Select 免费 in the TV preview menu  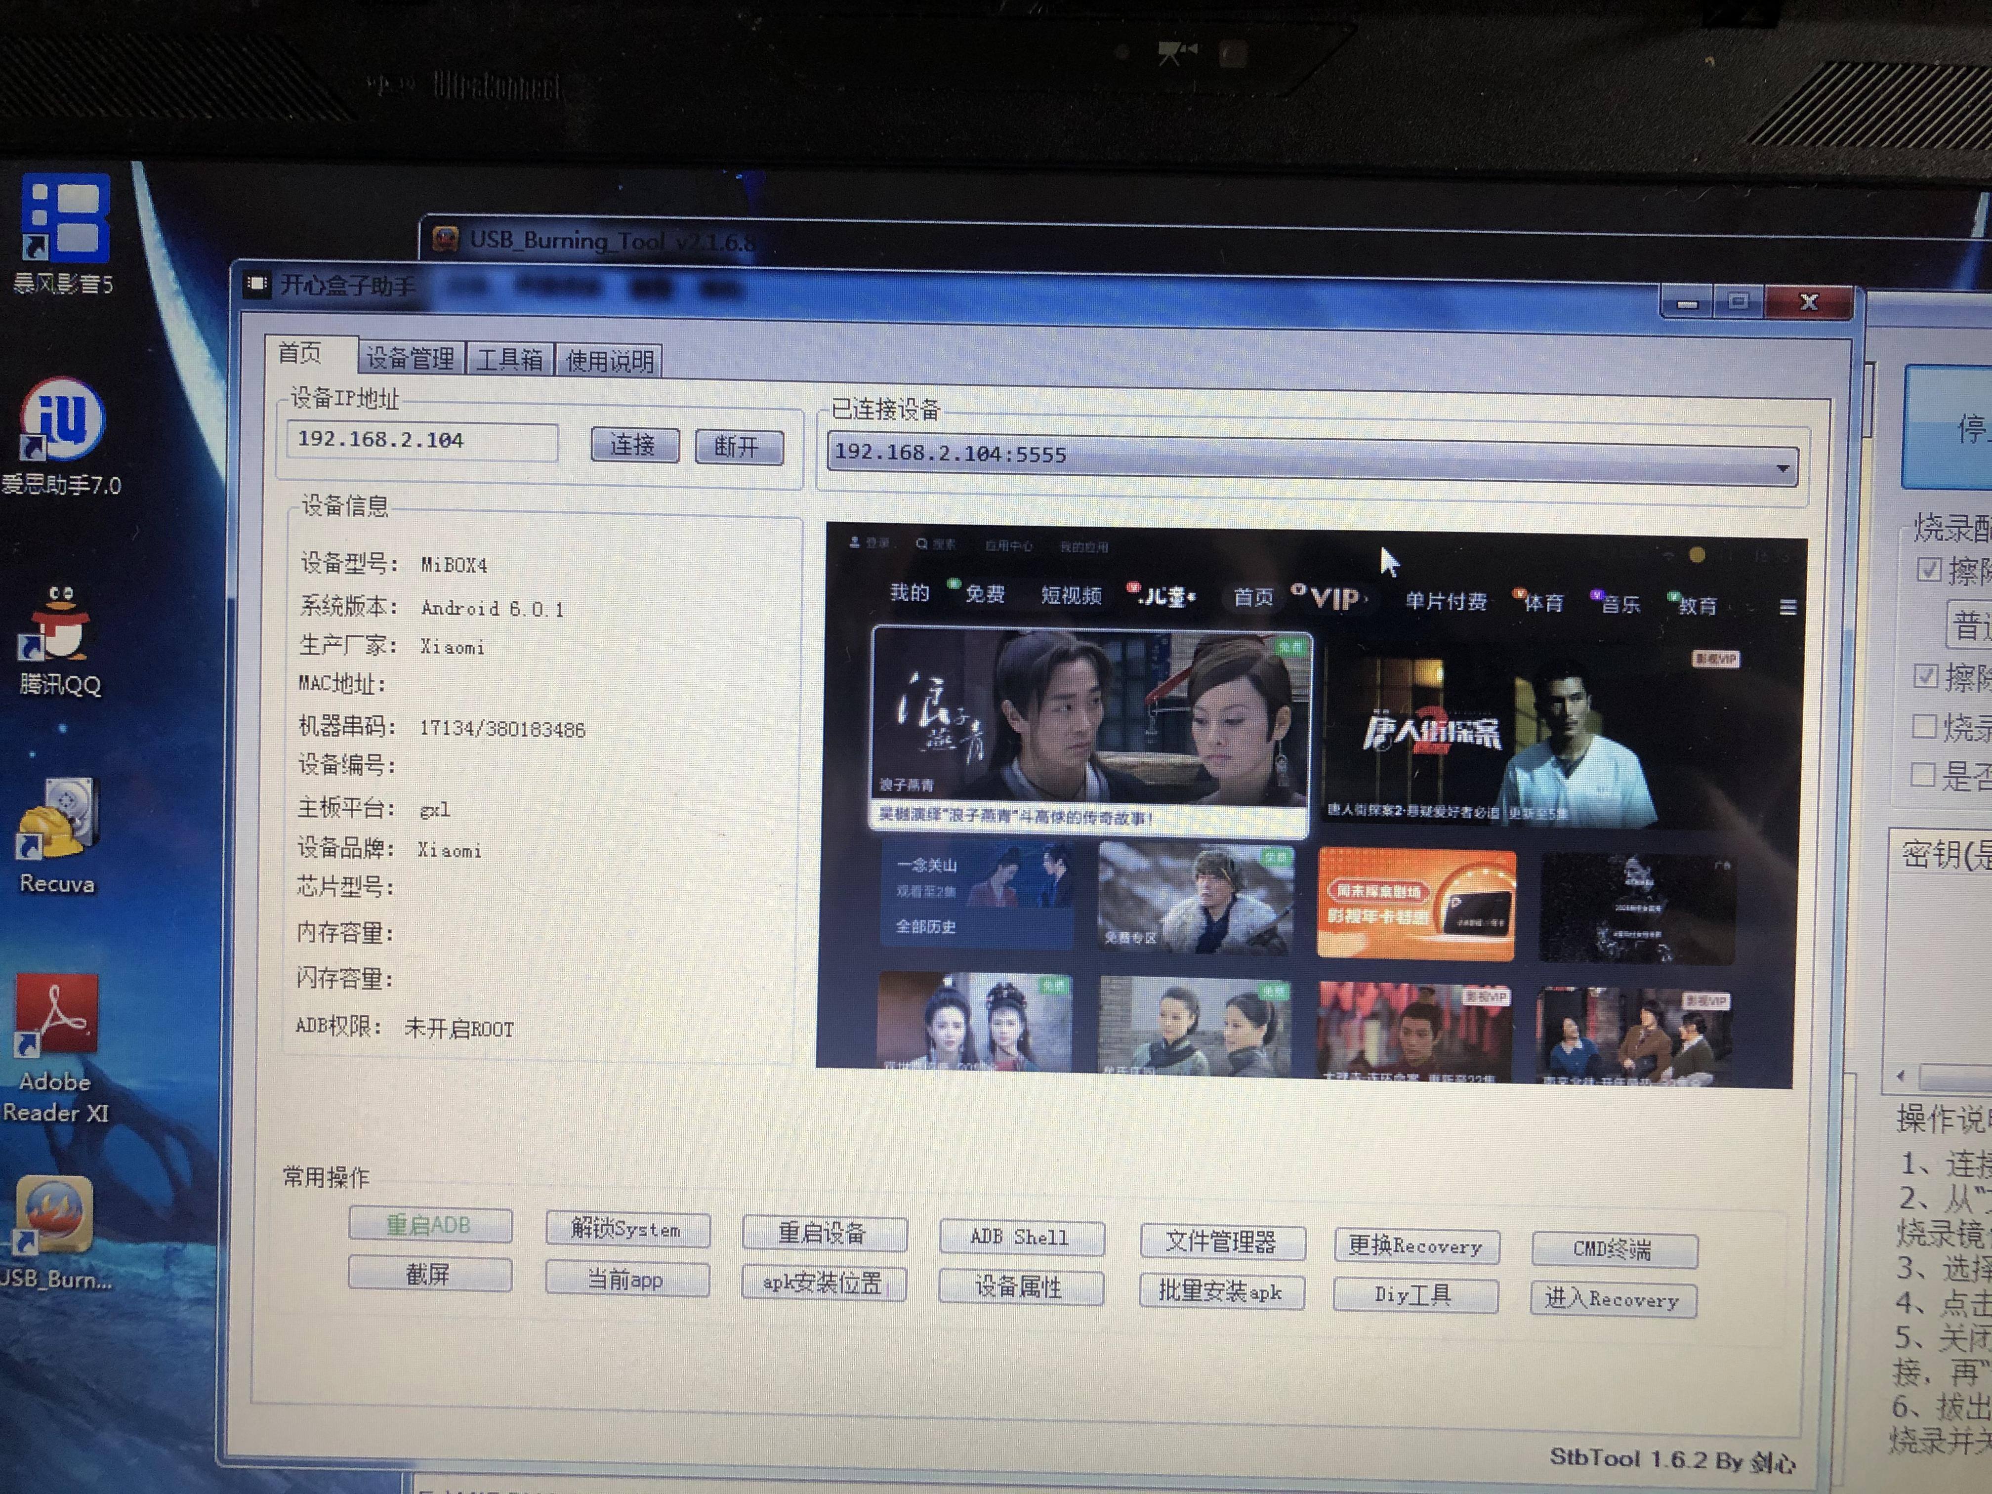click(984, 593)
